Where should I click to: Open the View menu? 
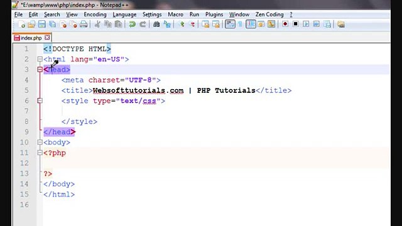(x=72, y=14)
